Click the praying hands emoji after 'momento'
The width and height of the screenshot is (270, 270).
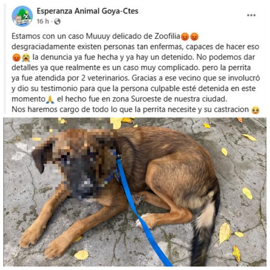pos(50,99)
